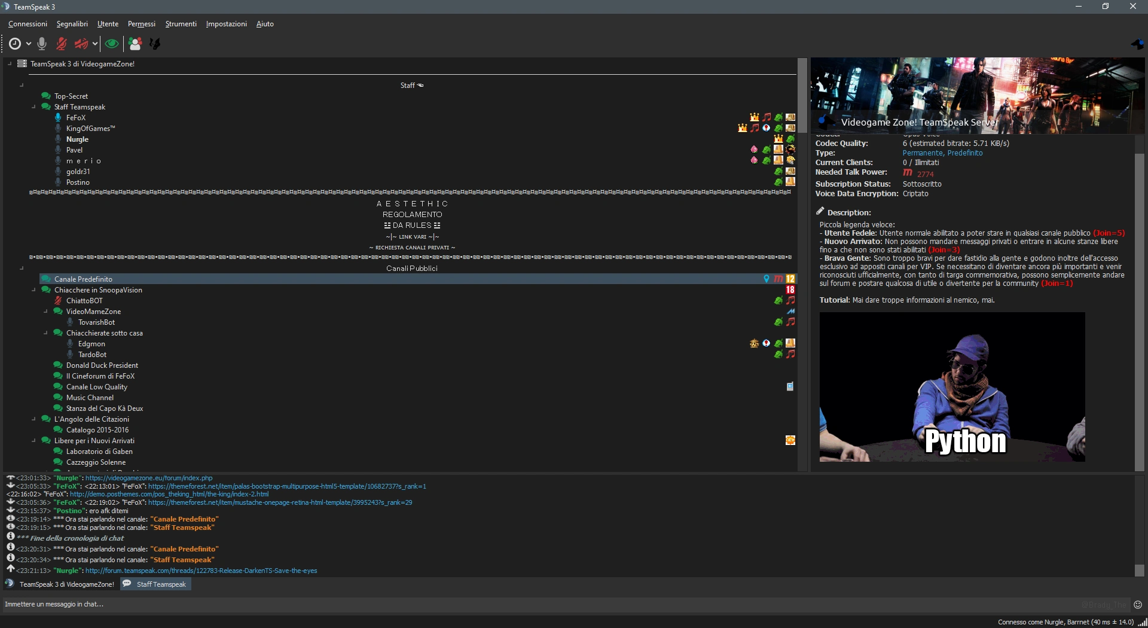This screenshot has width=1148, height=628.
Task: Open the Connessioni menu
Action: (x=28, y=24)
